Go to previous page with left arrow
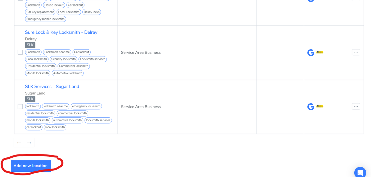This screenshot has height=177, width=371. pos(19,143)
